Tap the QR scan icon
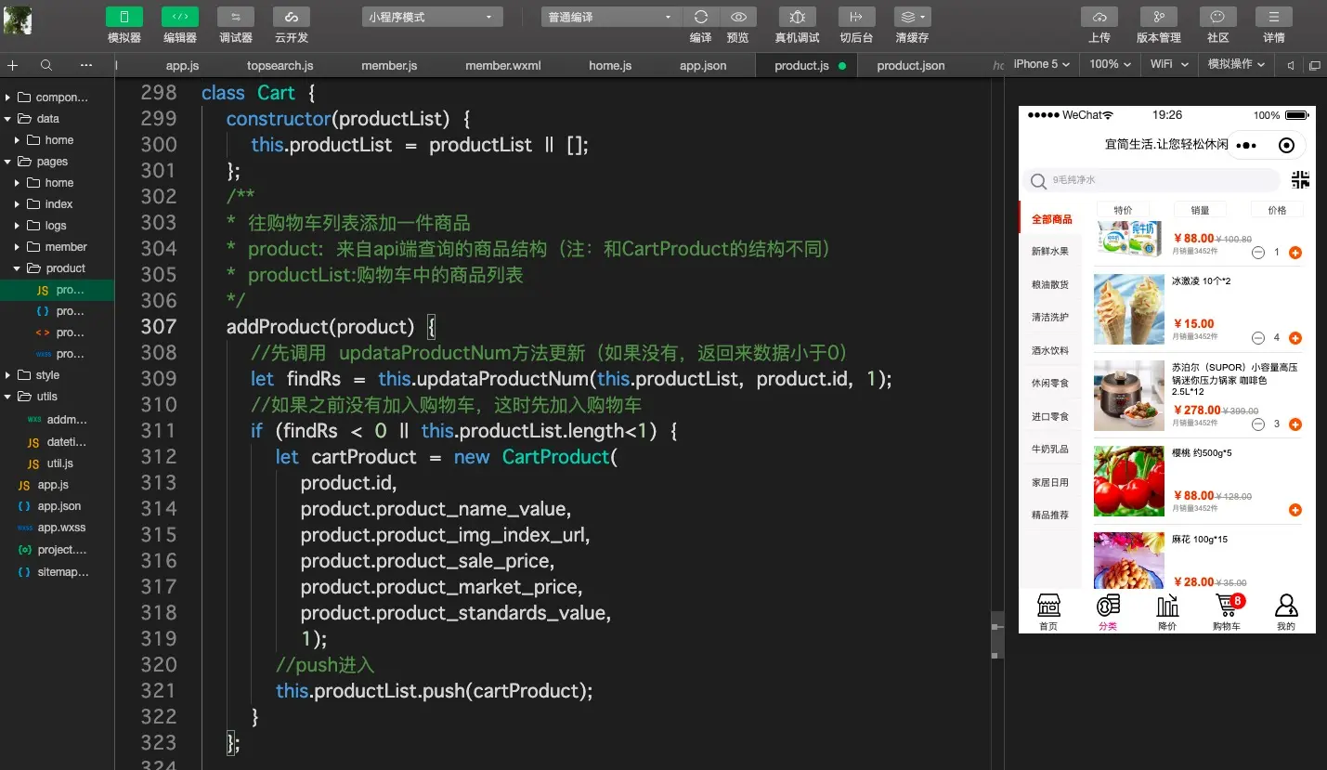The height and width of the screenshot is (770, 1327). tap(1299, 180)
